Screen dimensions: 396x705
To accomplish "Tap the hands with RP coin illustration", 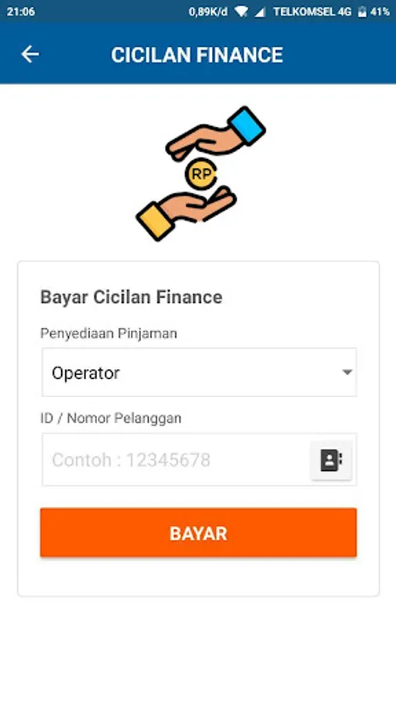I will 200,174.
